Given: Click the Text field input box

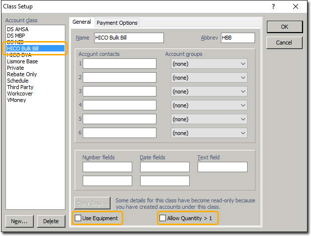Looking at the screenshot, I should (222, 167).
